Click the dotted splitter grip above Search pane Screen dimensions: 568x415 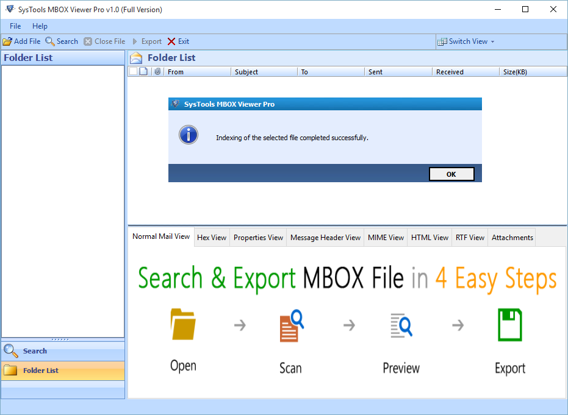pos(60,339)
